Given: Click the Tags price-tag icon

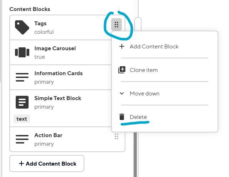Looking at the screenshot, I should [x=22, y=27].
